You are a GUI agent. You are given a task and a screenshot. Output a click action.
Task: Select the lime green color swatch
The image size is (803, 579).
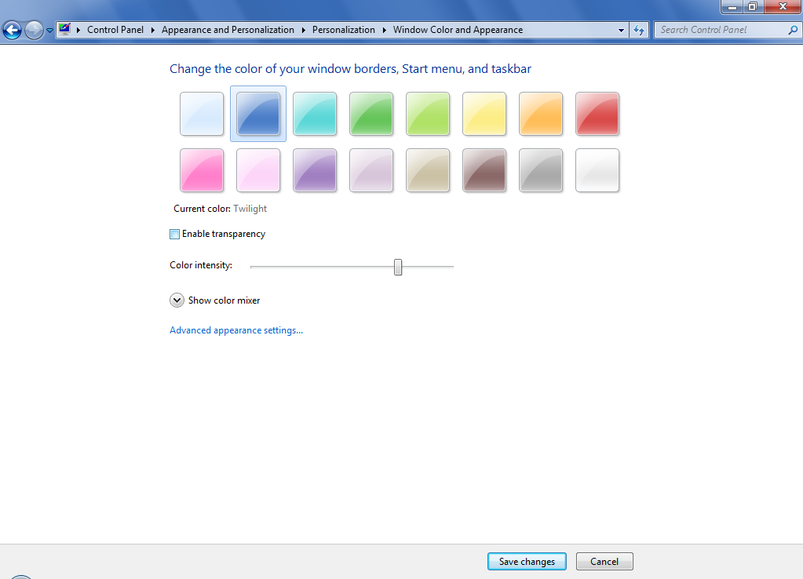[428, 114]
